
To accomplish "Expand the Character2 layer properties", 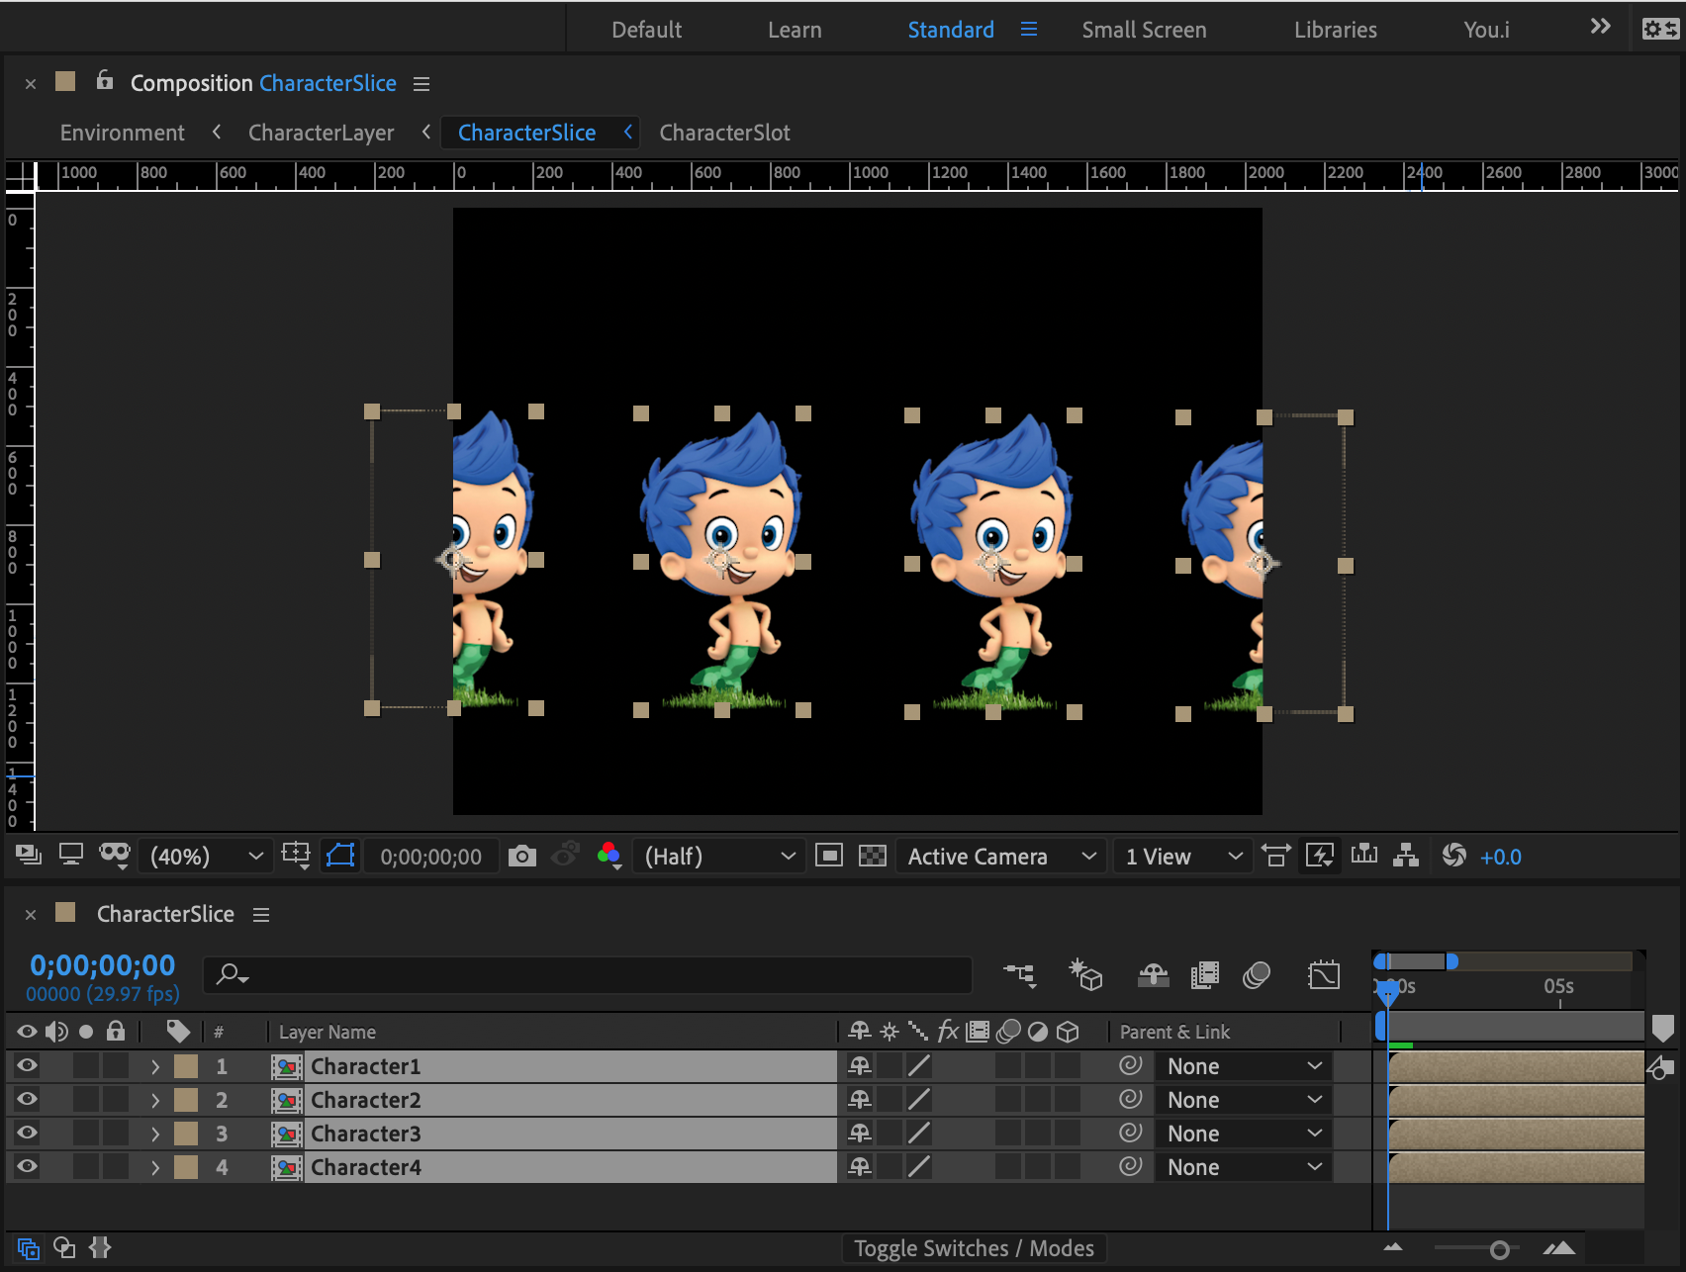I will [155, 1100].
